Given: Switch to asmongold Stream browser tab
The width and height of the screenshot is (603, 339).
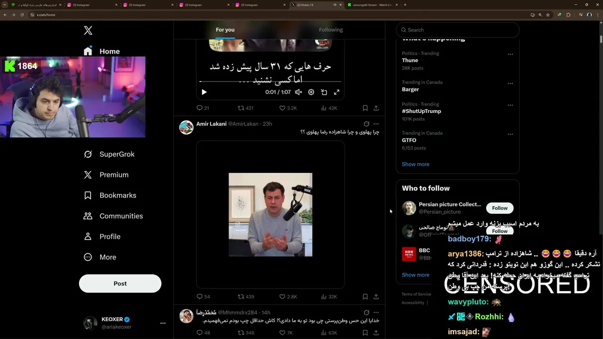Looking at the screenshot, I should (373, 5).
